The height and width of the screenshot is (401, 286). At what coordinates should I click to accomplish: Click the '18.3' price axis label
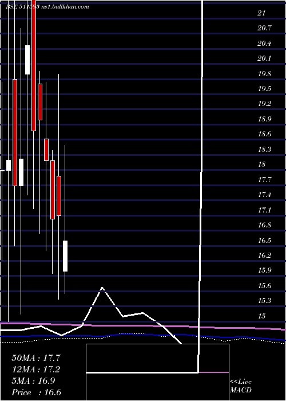pos(264,149)
